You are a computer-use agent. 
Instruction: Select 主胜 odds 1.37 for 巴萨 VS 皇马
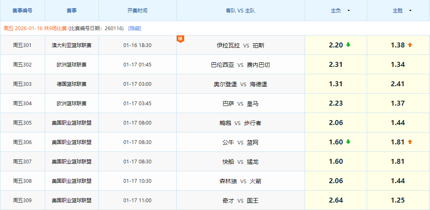tap(398, 104)
